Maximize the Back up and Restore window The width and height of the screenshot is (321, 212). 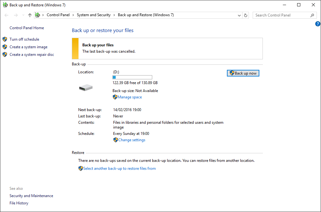point(299,5)
